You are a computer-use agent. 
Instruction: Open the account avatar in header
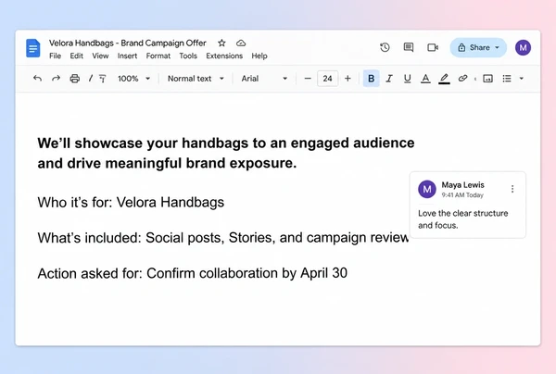(x=523, y=47)
